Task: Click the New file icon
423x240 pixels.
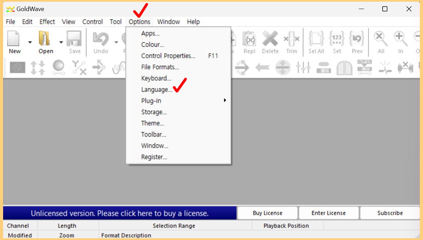Action: pyautogui.click(x=14, y=38)
